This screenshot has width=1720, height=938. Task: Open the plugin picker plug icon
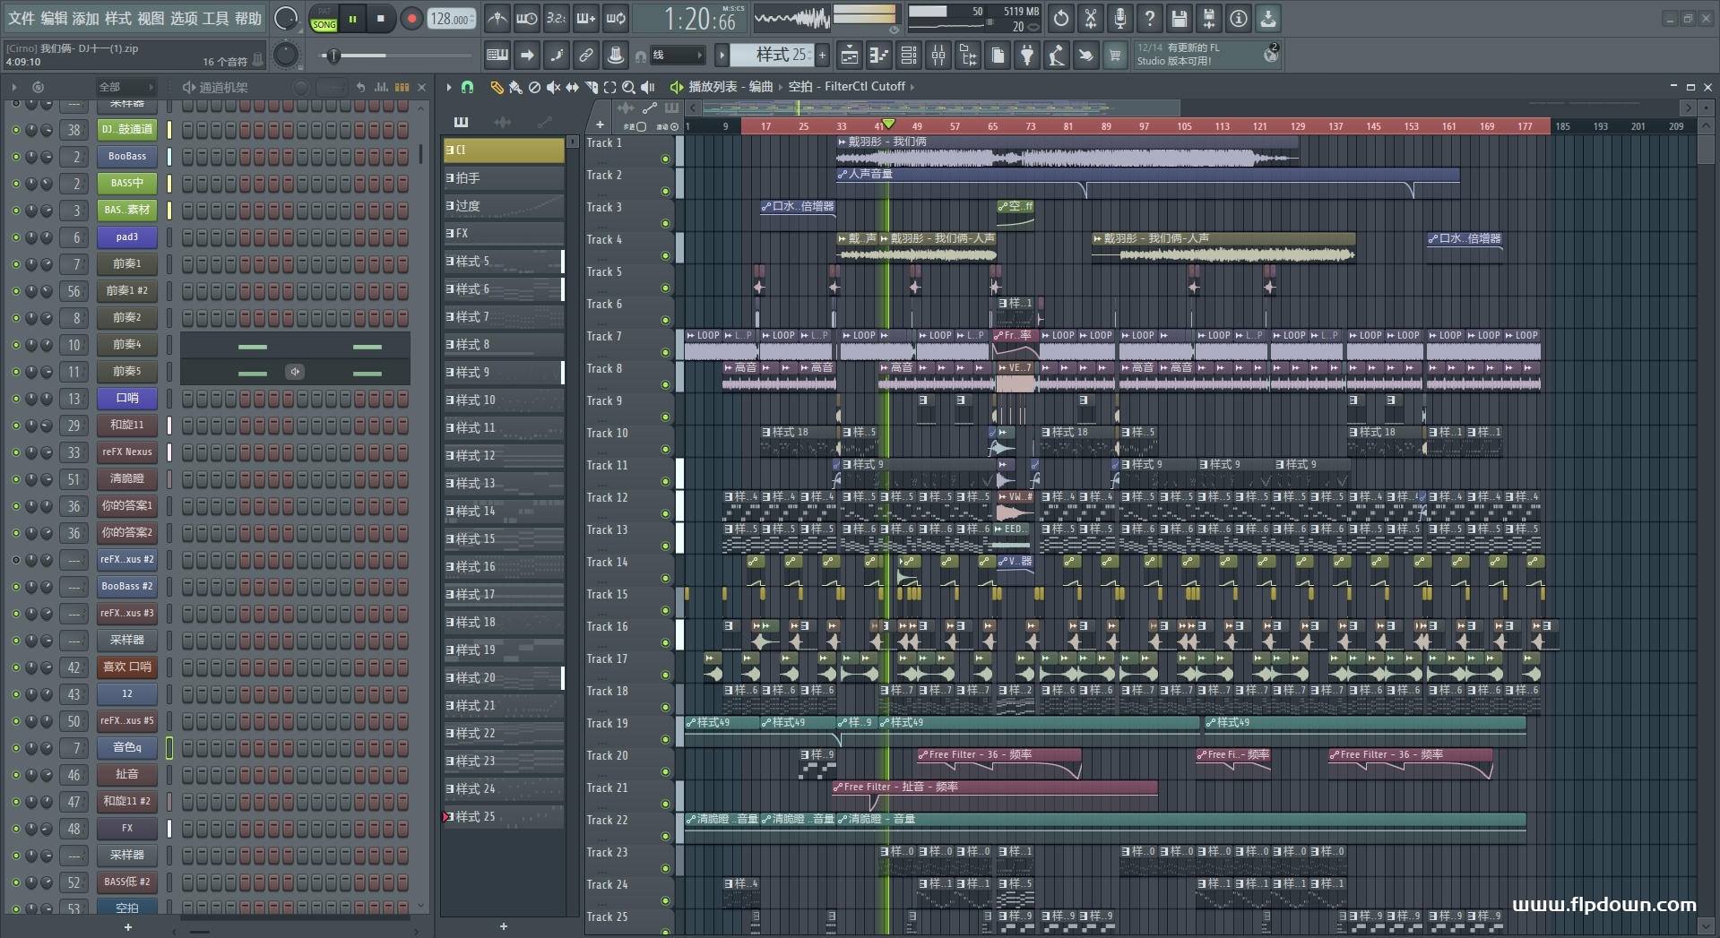[1027, 56]
